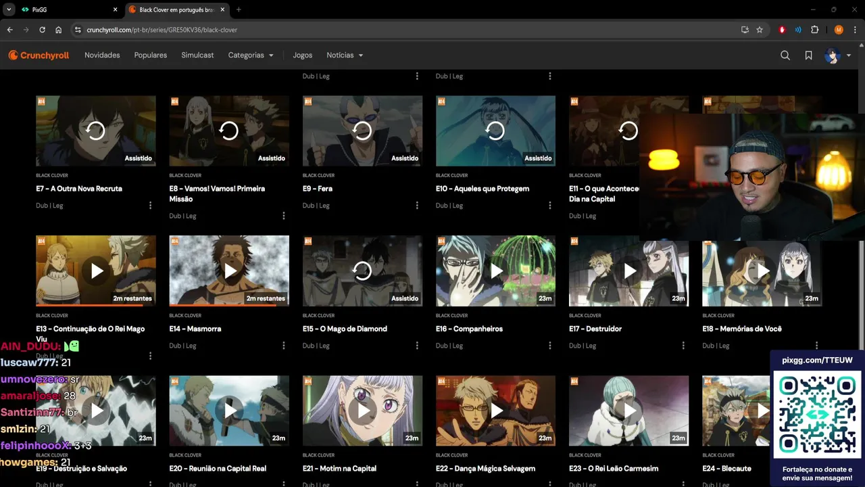
Task: Play episode E18 Memórias de Você
Action: pos(762,271)
